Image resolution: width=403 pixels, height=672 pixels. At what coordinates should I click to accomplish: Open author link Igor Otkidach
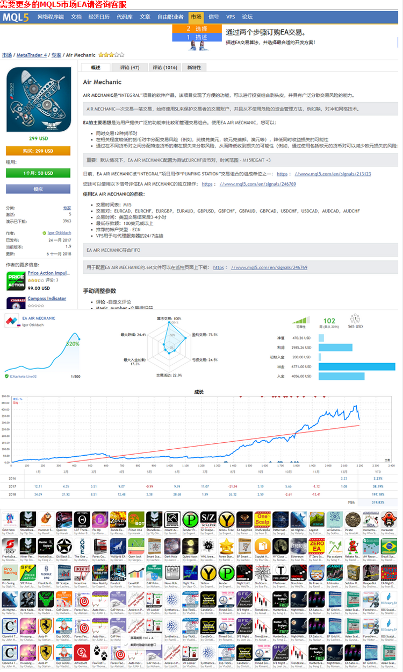(x=59, y=233)
